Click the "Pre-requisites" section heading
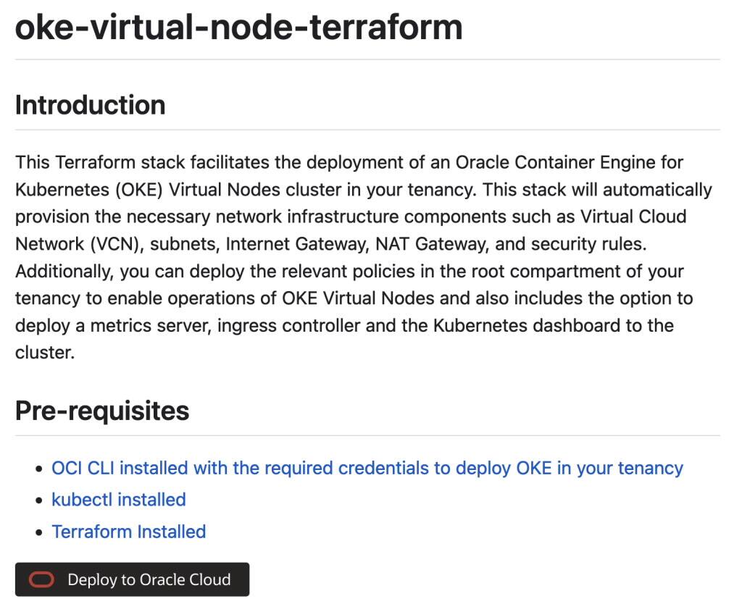The image size is (742, 604). (x=101, y=411)
